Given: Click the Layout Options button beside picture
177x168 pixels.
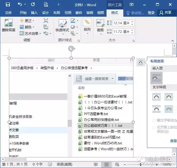Looking at the screenshot, I should click(x=141, y=62).
